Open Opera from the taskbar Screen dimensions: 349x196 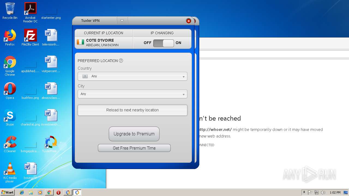58,192
